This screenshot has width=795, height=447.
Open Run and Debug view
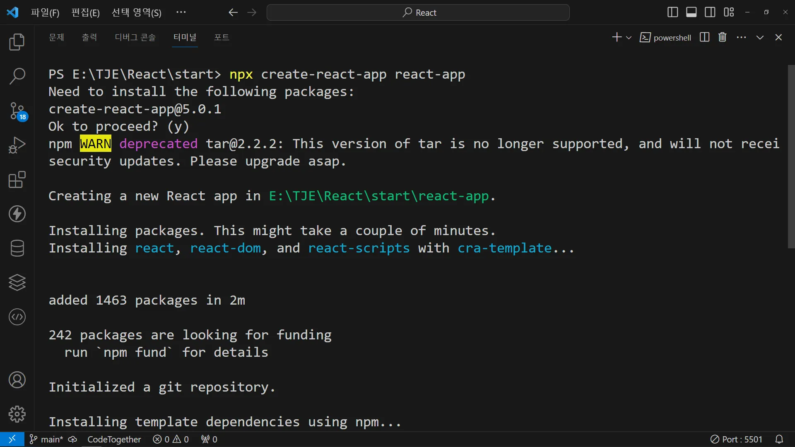pos(17,145)
